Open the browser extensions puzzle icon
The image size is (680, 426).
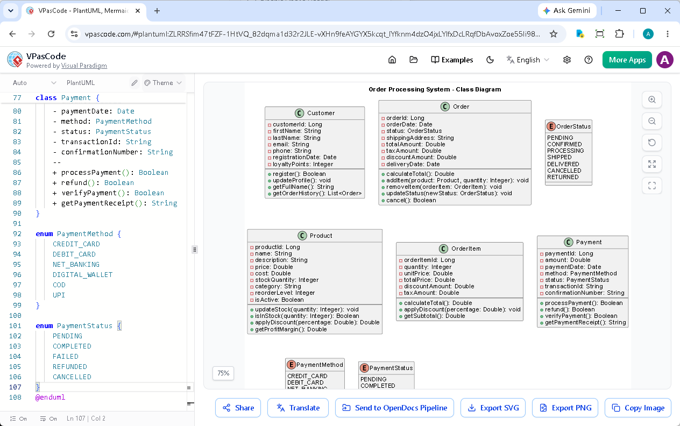(619, 34)
